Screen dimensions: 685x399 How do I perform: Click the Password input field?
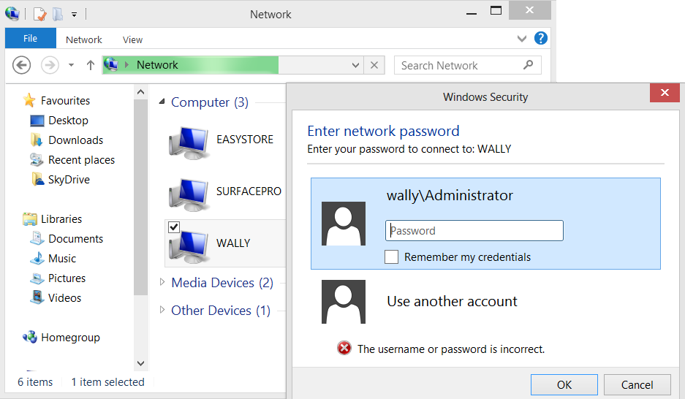(474, 231)
